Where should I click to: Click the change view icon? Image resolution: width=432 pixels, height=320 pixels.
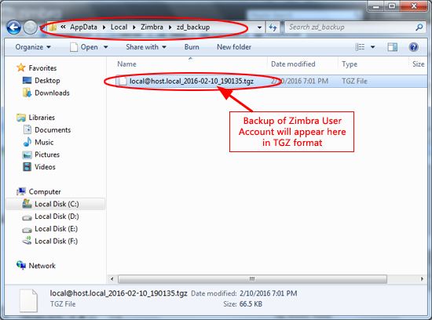pyautogui.click(x=360, y=47)
